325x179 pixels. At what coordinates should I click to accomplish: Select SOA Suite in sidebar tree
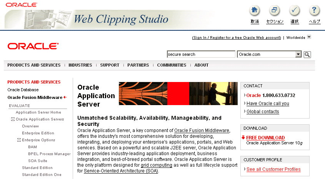point(38,161)
